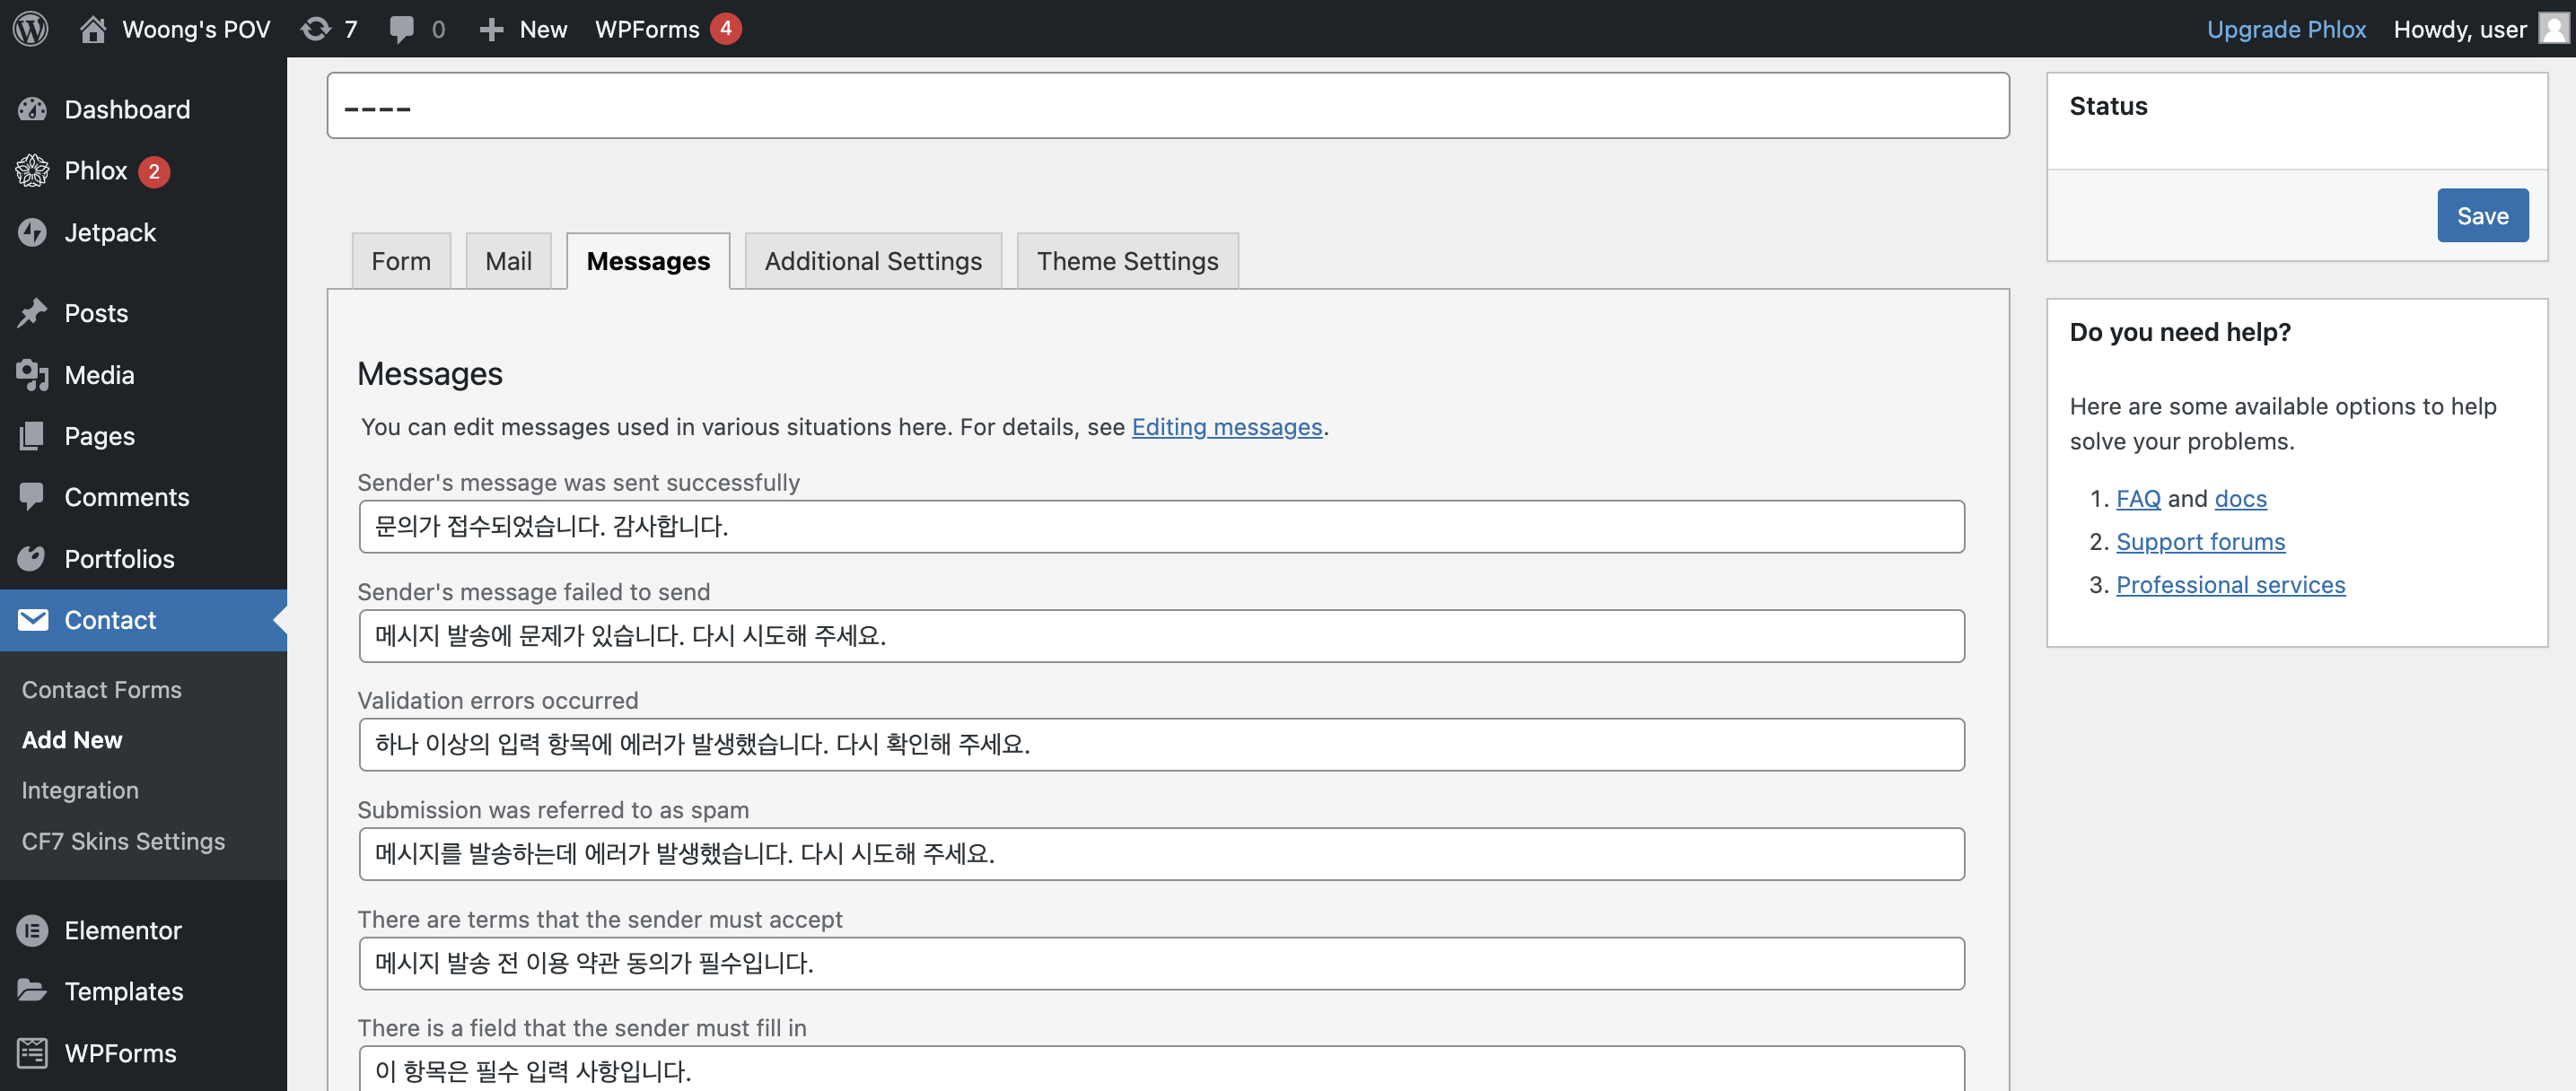Click the form title input field
This screenshot has width=2576, height=1091.
1167,106
